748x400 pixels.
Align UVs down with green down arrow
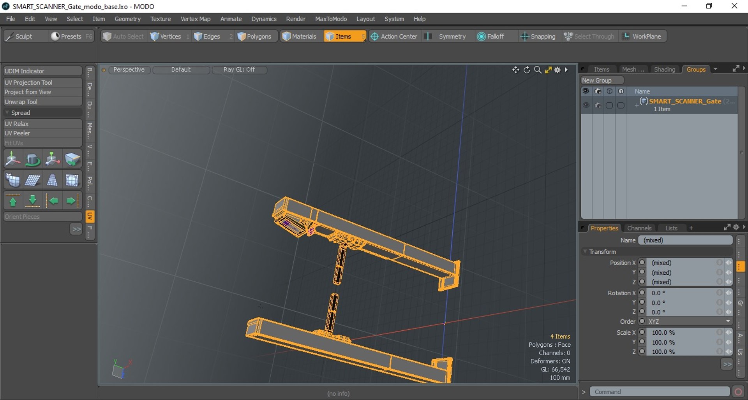(33, 201)
